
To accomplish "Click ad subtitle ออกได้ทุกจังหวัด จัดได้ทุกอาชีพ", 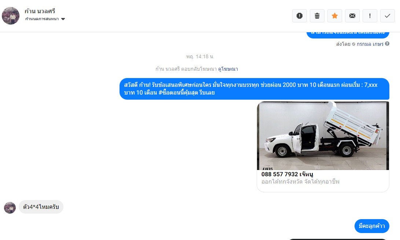I will (x=300, y=182).
